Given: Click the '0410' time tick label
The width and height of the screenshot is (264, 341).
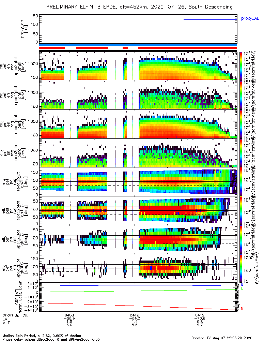Looking at the screenshot, I should click(x=135, y=315).
